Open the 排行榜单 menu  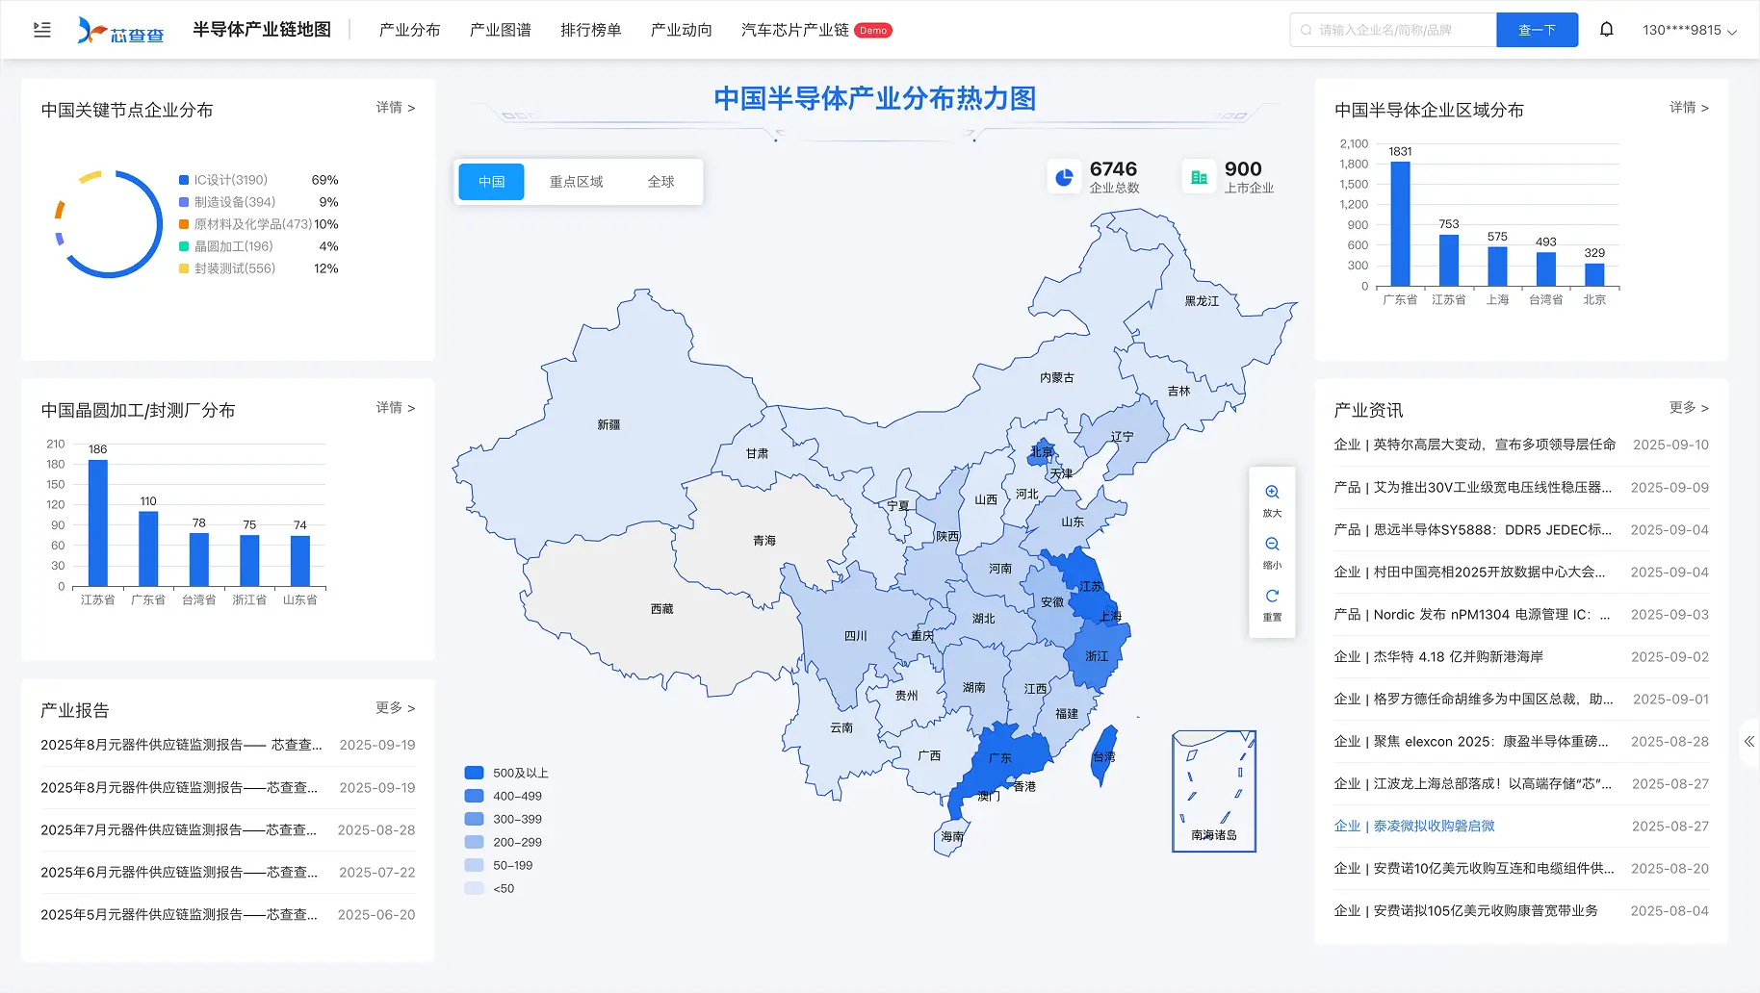590,30
